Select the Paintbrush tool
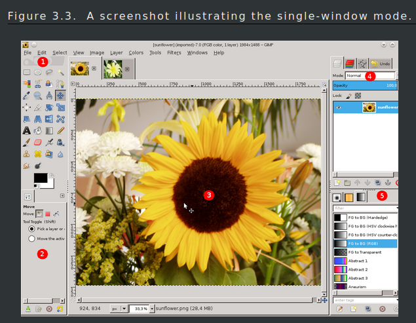 point(27,143)
